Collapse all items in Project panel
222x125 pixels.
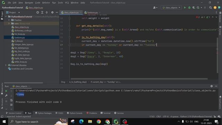click(x=47, y=12)
